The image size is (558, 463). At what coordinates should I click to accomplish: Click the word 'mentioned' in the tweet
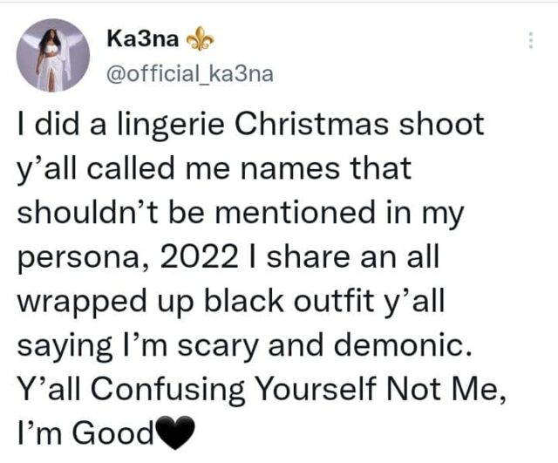[x=295, y=212]
